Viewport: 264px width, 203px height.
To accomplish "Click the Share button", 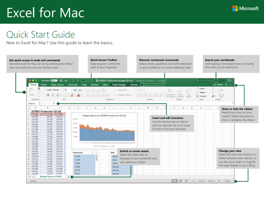I will 218,84.
